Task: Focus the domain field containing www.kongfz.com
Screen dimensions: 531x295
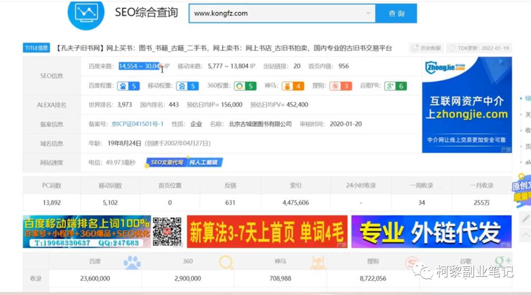Action: click(x=282, y=14)
